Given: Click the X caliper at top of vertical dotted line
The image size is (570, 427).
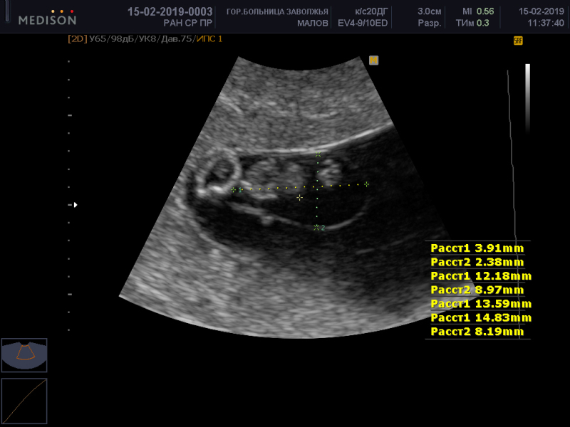Looking at the screenshot, I should (318, 154).
